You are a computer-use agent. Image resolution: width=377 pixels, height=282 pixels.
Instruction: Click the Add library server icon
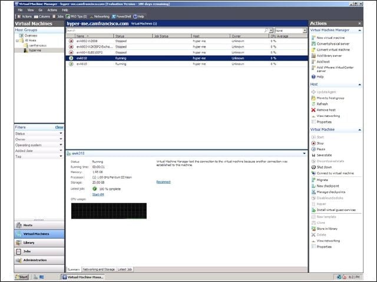tap(313, 56)
